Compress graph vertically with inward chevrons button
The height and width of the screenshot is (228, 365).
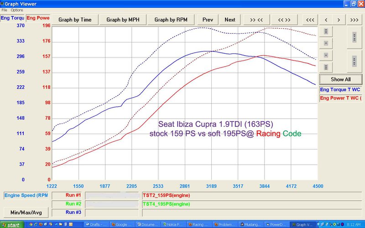[355, 37]
